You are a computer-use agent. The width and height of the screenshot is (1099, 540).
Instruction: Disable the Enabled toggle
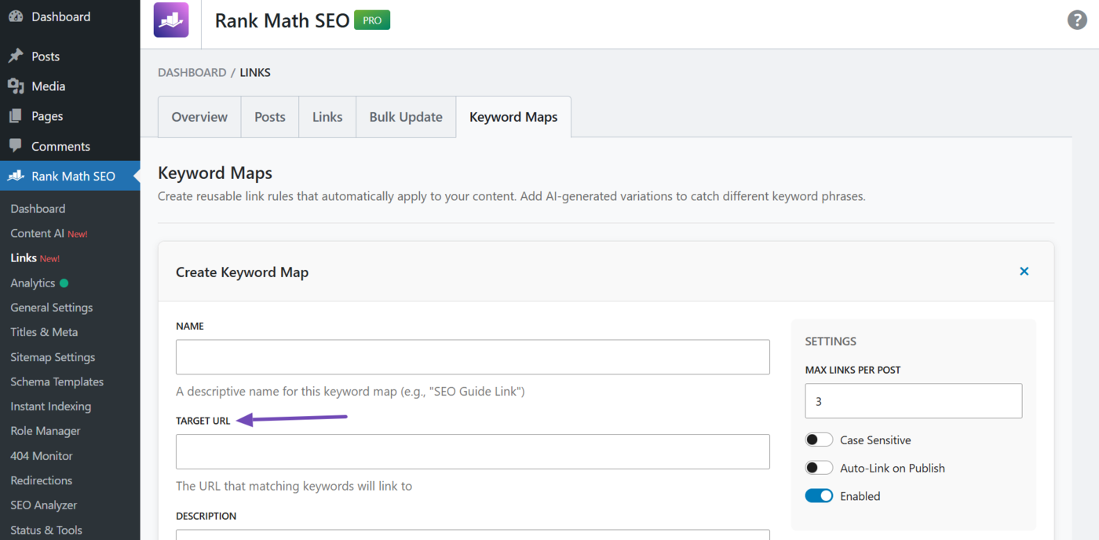pos(819,495)
